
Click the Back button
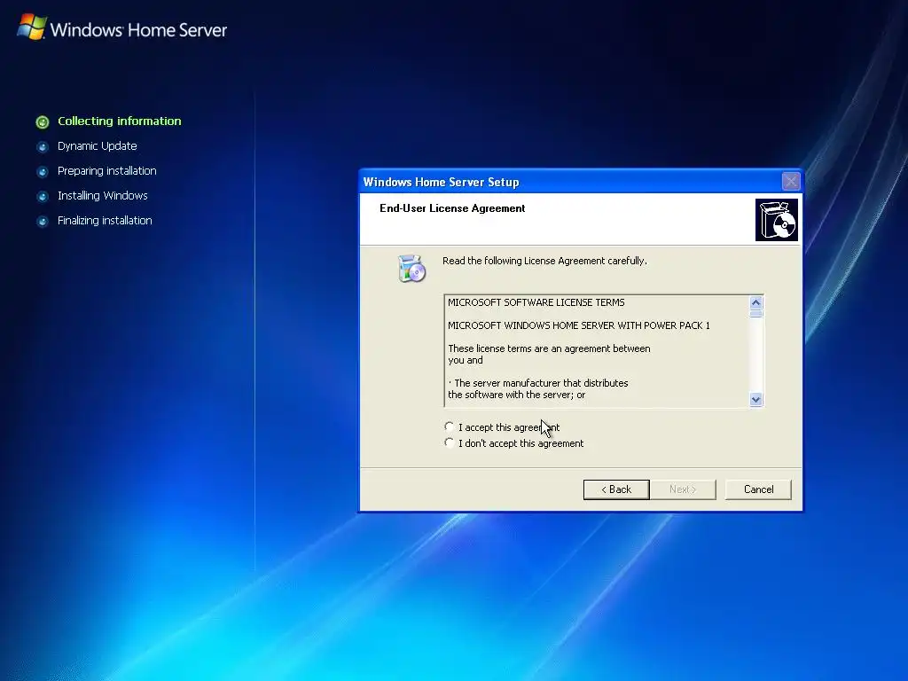tap(616, 489)
